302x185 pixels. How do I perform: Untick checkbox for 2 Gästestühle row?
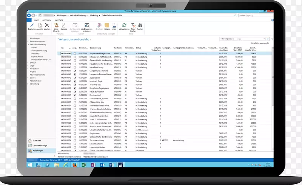tap(75, 78)
